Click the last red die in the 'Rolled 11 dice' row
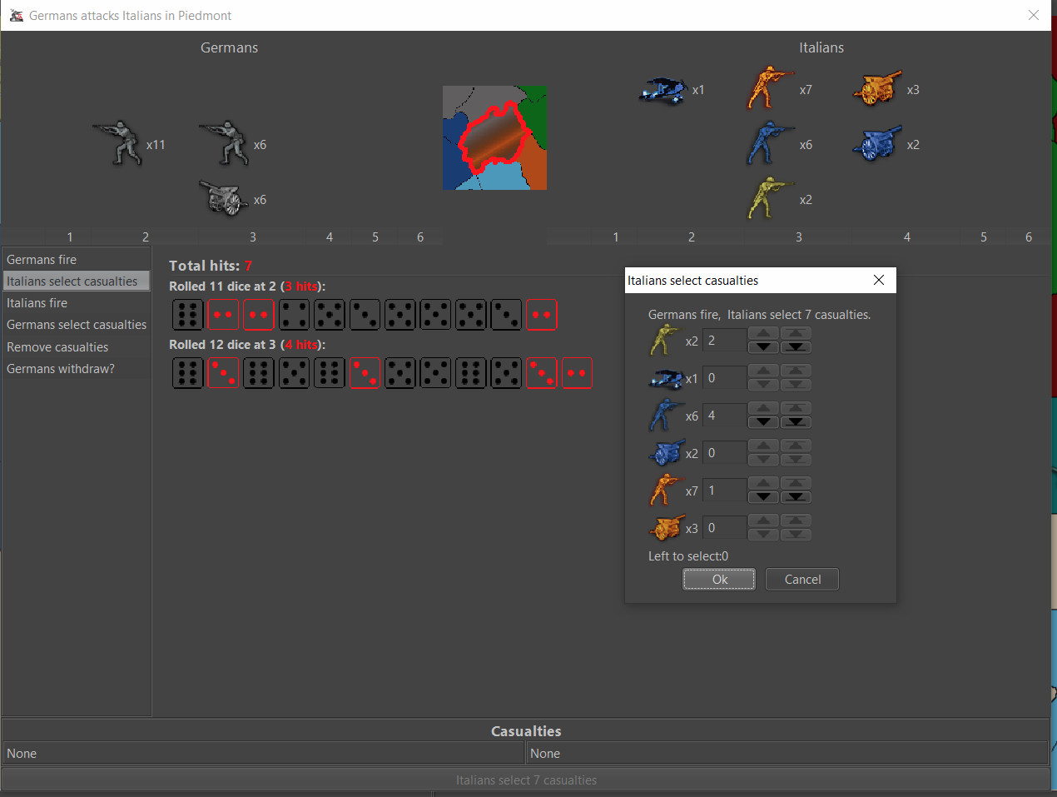 click(x=541, y=315)
